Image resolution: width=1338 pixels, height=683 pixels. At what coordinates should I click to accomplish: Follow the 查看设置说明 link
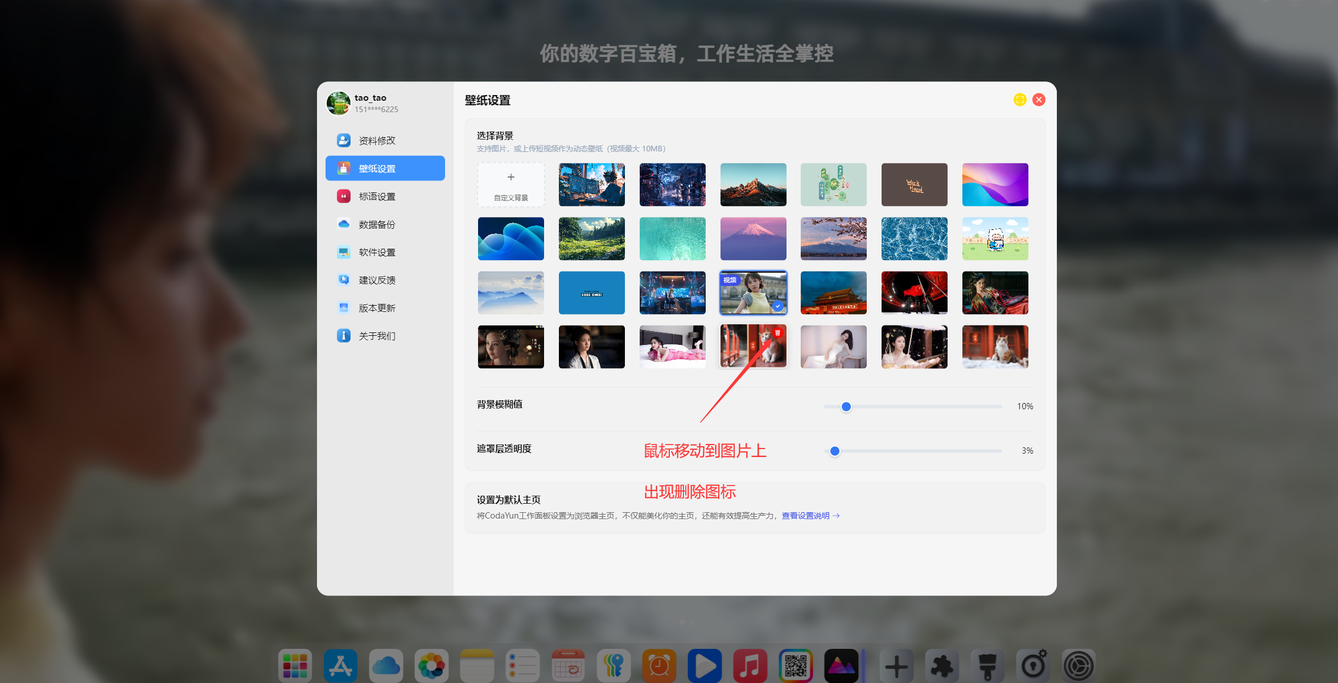810,516
